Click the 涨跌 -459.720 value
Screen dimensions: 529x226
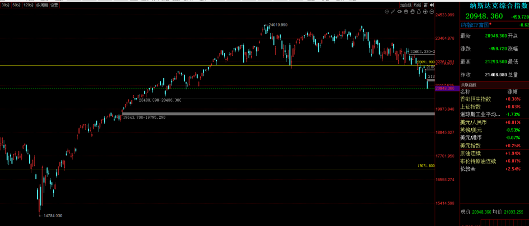(x=498, y=48)
